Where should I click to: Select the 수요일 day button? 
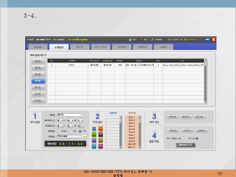point(38,81)
